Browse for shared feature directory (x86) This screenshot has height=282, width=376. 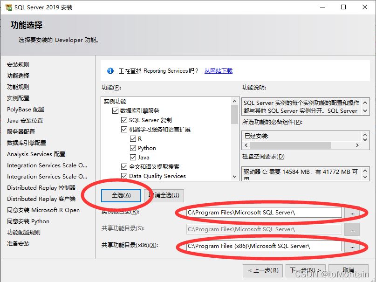(352, 246)
